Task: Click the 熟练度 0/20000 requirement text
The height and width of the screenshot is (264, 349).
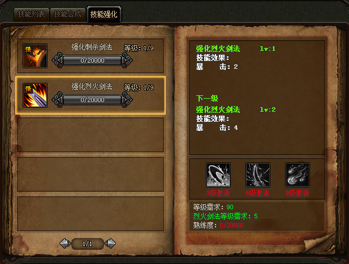Action: [x=218, y=225]
